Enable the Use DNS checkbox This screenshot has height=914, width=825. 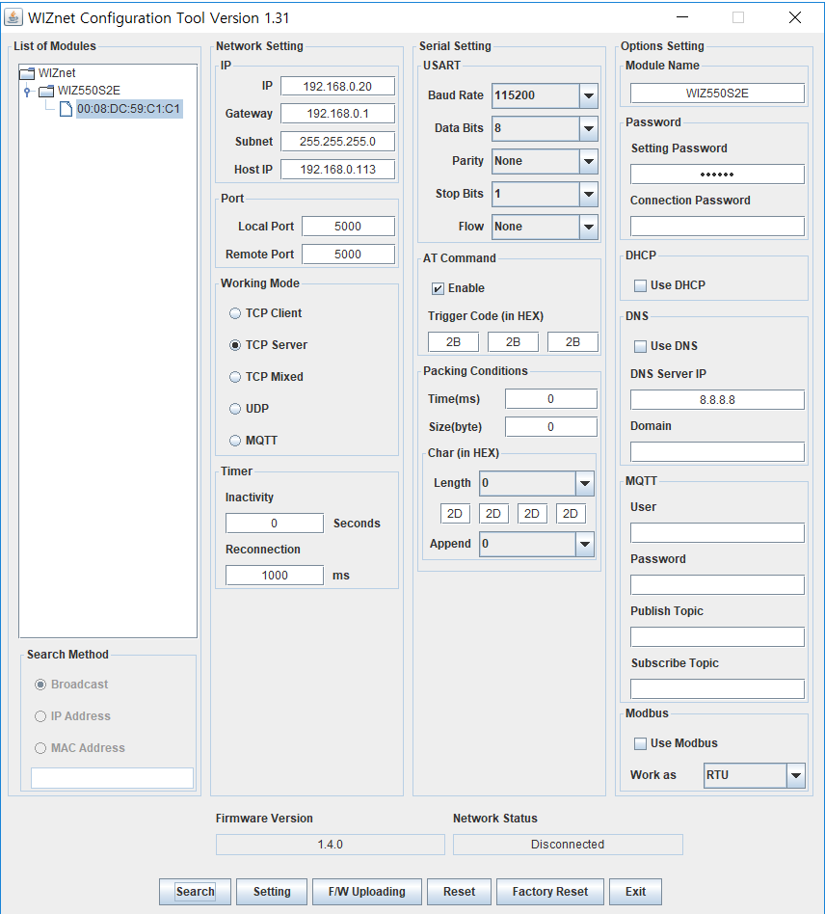pos(640,346)
